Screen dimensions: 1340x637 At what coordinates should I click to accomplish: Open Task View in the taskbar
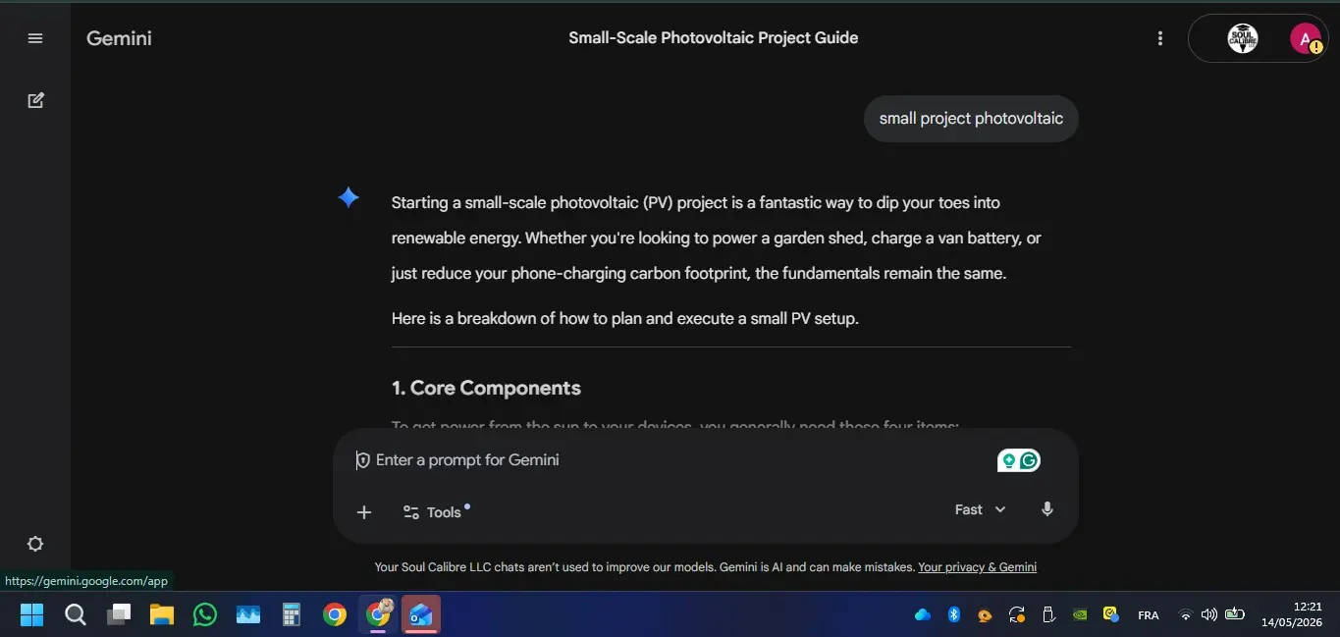click(x=119, y=614)
